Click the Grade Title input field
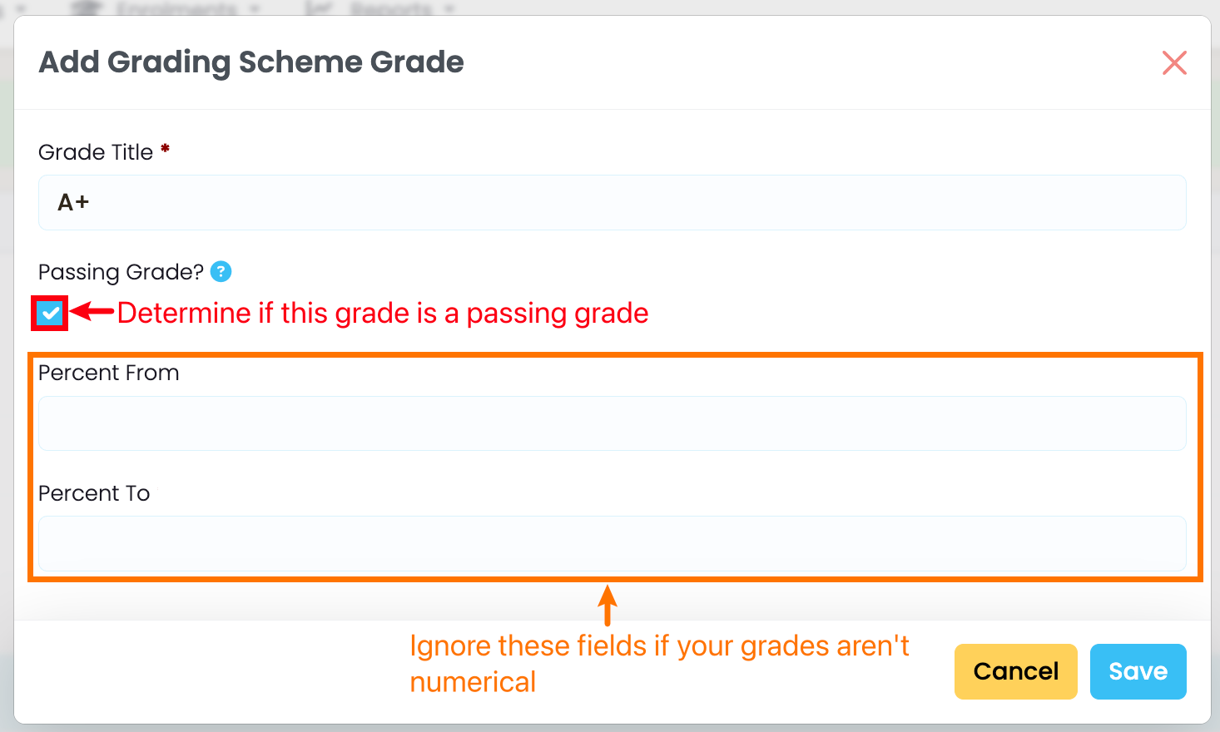The height and width of the screenshot is (732, 1220). click(612, 202)
